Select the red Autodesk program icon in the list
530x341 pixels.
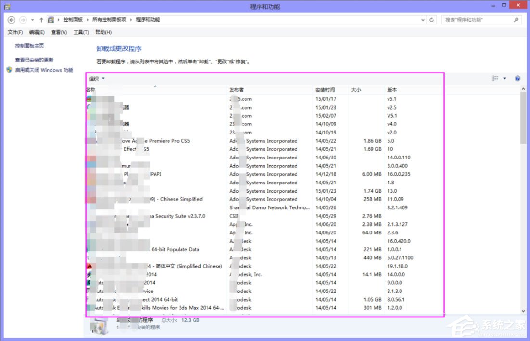coord(89,266)
